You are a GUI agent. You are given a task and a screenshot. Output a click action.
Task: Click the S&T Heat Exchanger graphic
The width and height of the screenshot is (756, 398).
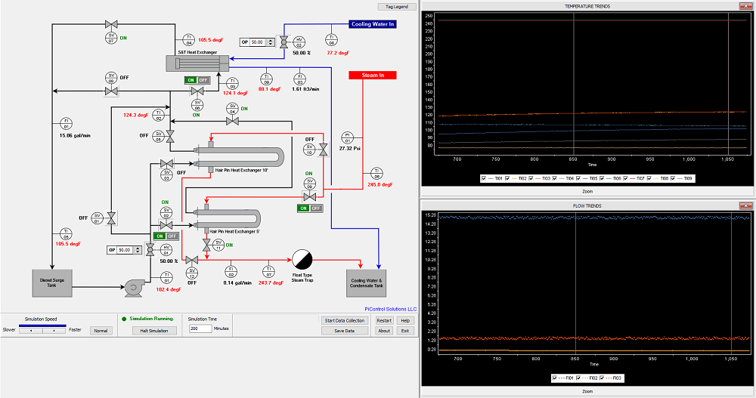click(197, 63)
